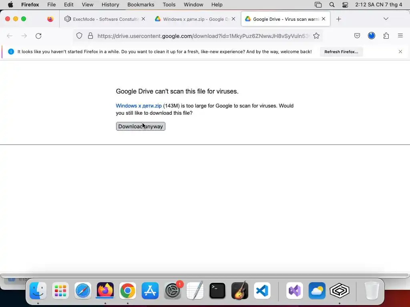Open Spotlight search in menu bar
Screen dimensions: 410x307
332,5
